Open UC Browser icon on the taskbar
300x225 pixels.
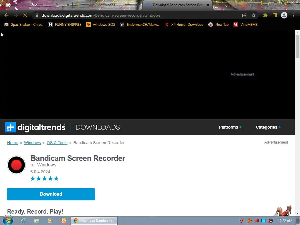[64, 221]
